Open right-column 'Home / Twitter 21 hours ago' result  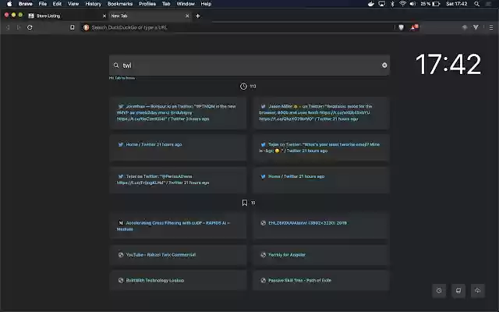pyautogui.click(x=321, y=180)
